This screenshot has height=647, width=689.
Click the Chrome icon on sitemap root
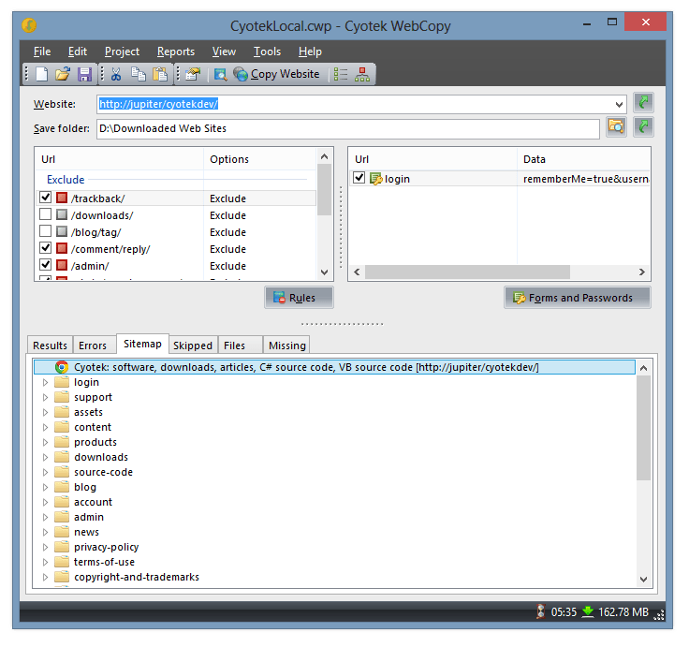click(62, 367)
